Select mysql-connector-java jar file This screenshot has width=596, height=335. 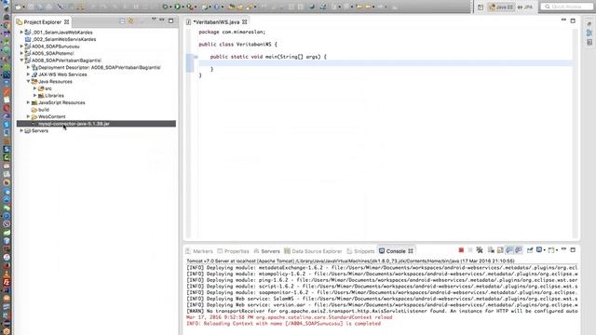74,124
